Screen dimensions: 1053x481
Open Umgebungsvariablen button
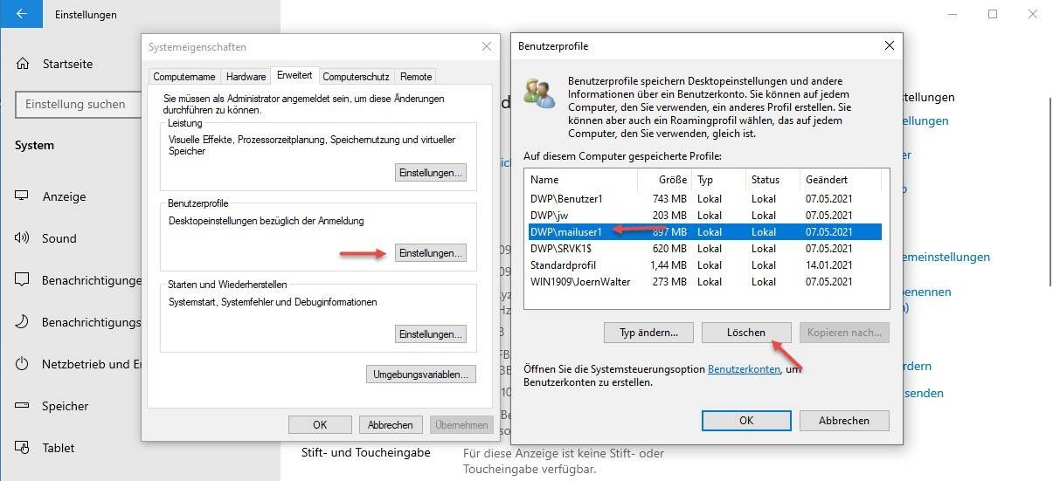[420, 374]
